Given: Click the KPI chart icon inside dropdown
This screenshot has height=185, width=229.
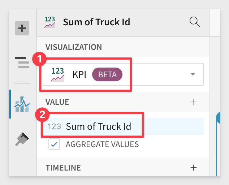Looking at the screenshot, I should [x=58, y=75].
